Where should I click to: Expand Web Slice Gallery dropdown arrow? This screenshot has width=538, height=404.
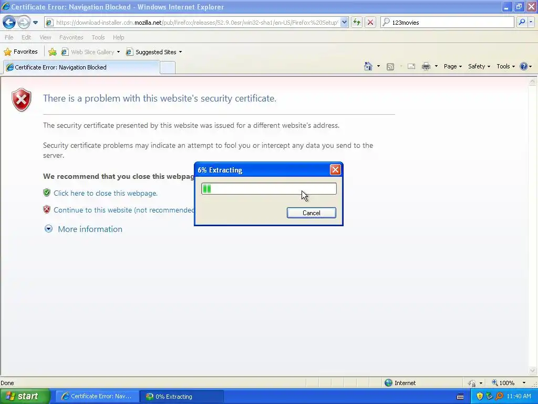118,52
